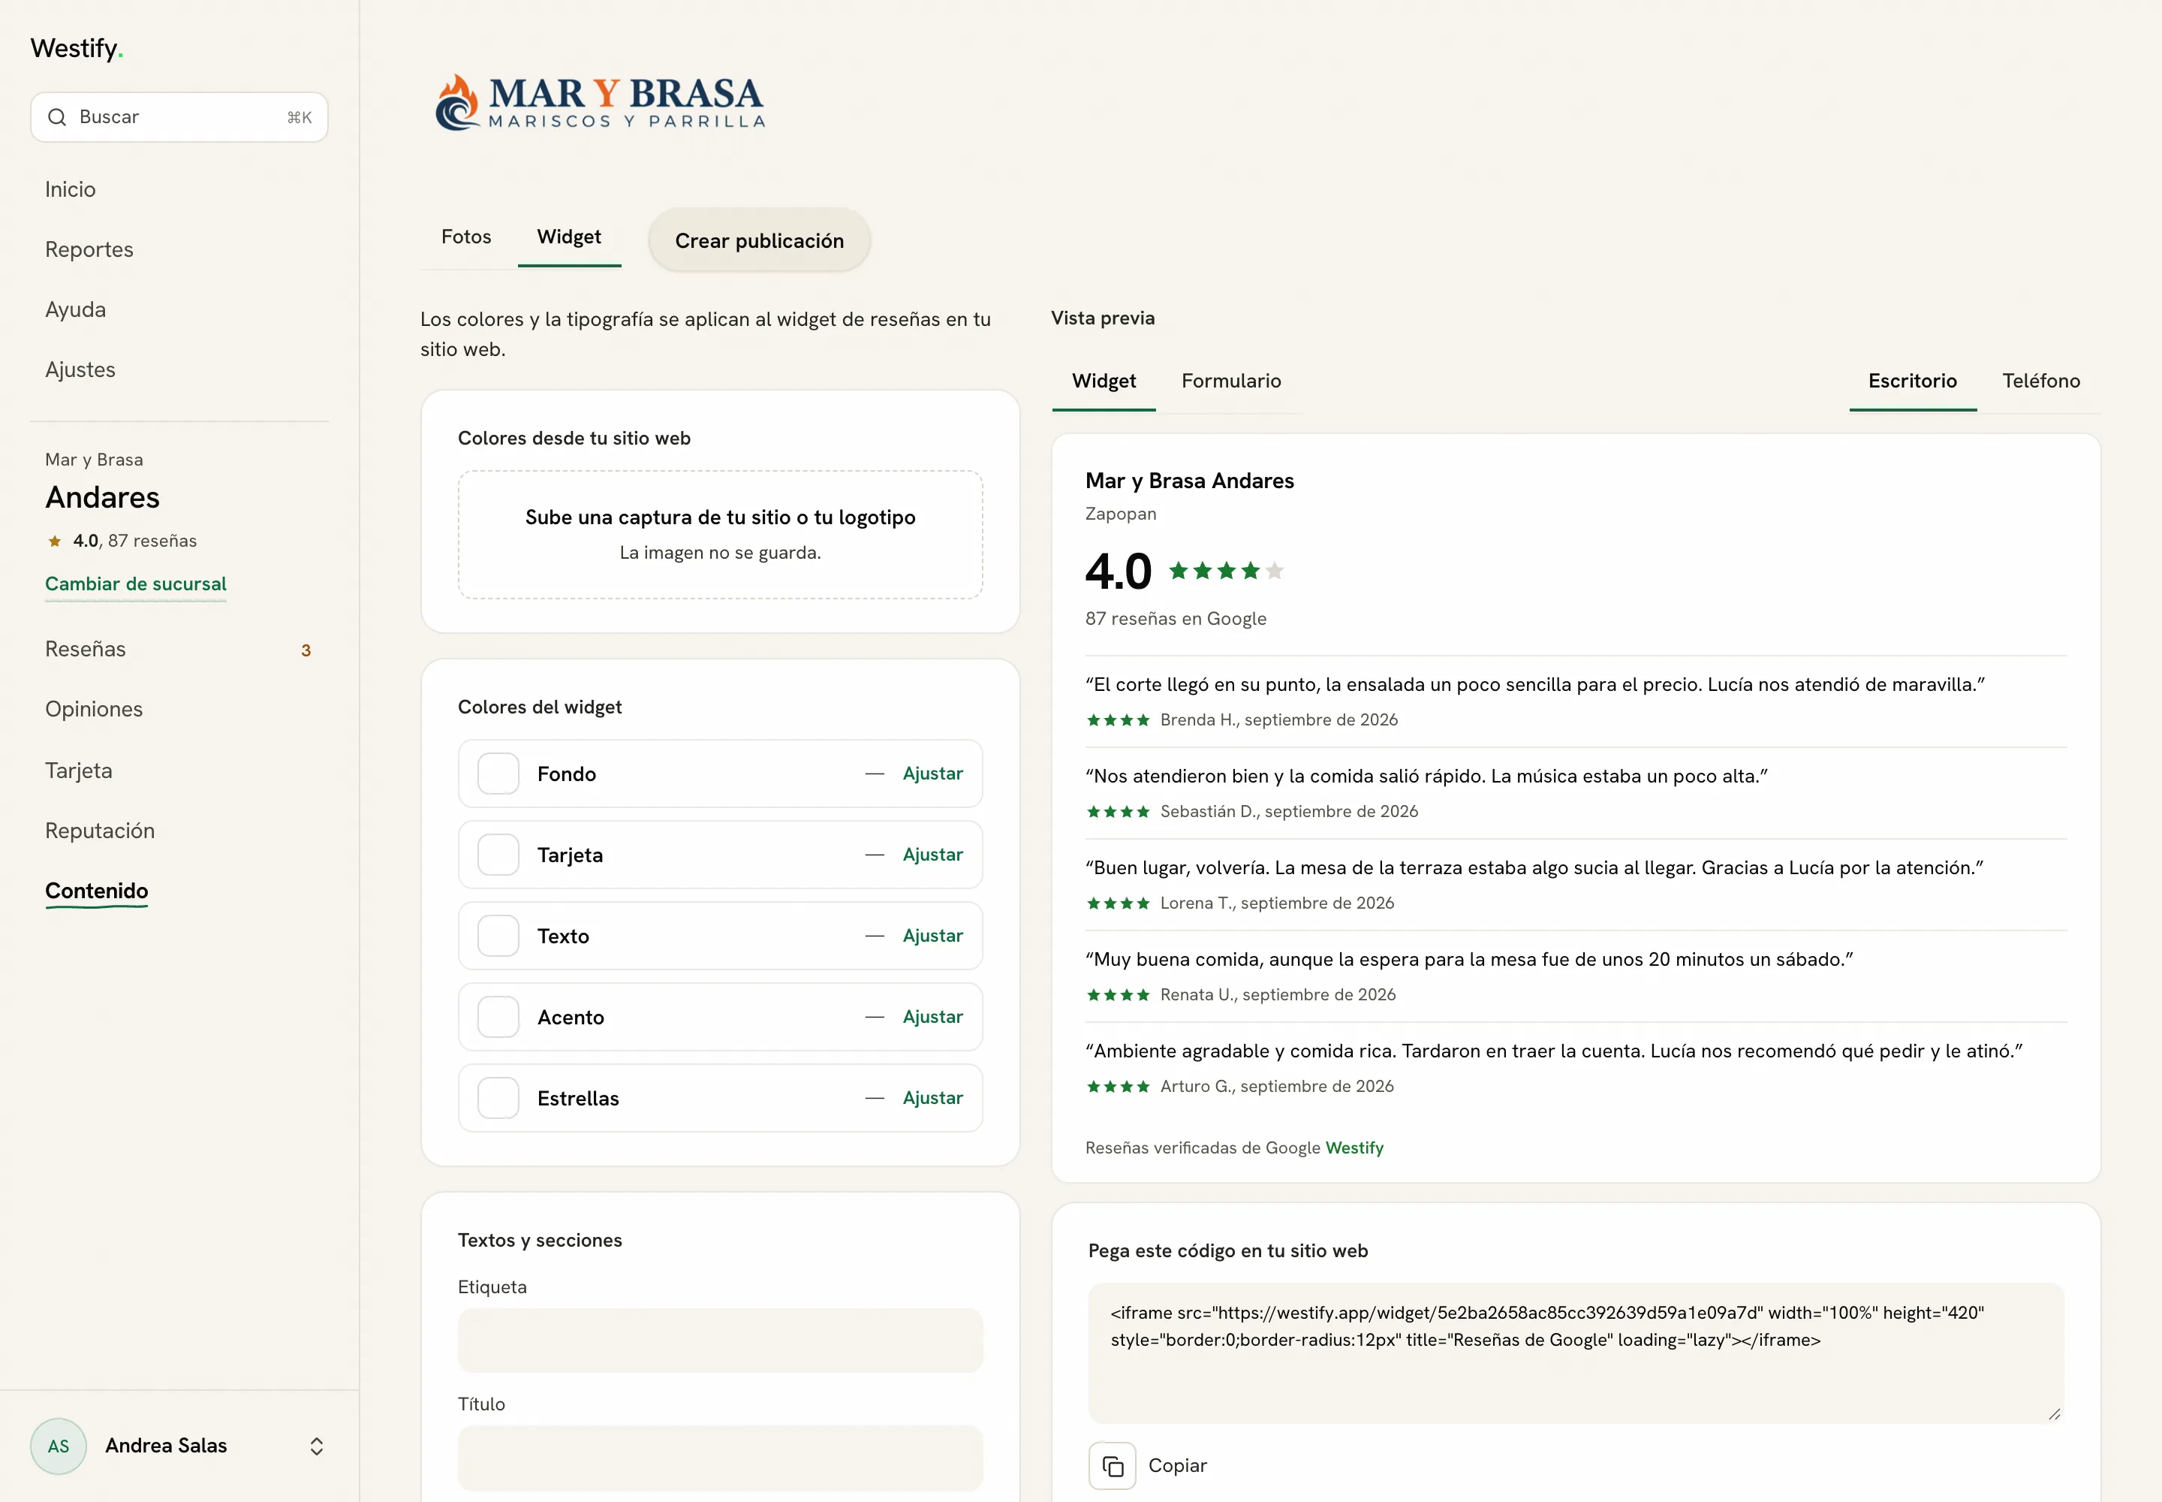Open the Acento color swatch
Screen dimensions: 2162x1502
[x=498, y=1016]
